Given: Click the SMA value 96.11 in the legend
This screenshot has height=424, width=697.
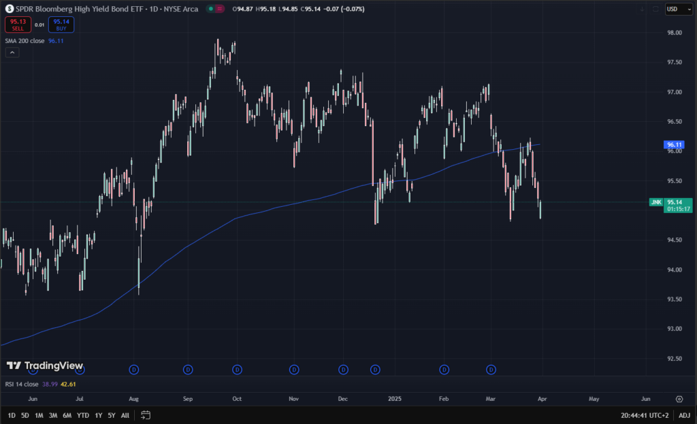Looking at the screenshot, I should coord(56,40).
